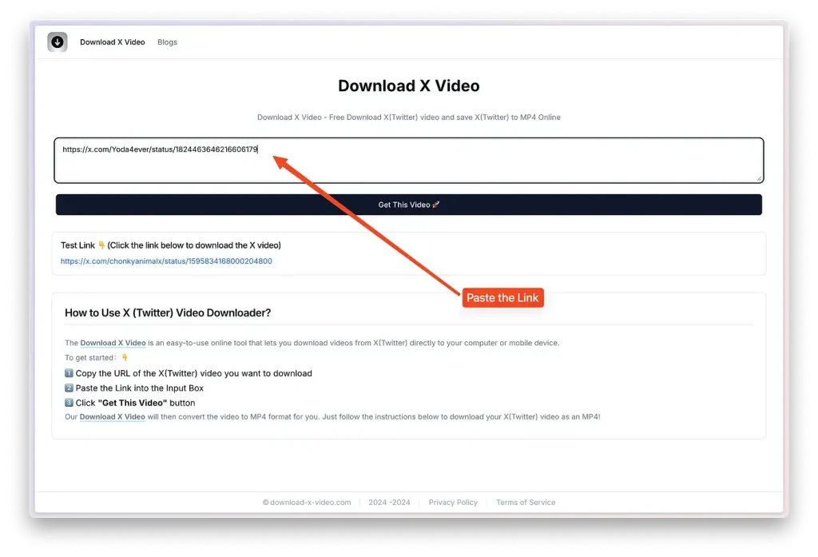Open the Terms of Service footer link
The height and width of the screenshot is (557, 818).
click(x=526, y=503)
